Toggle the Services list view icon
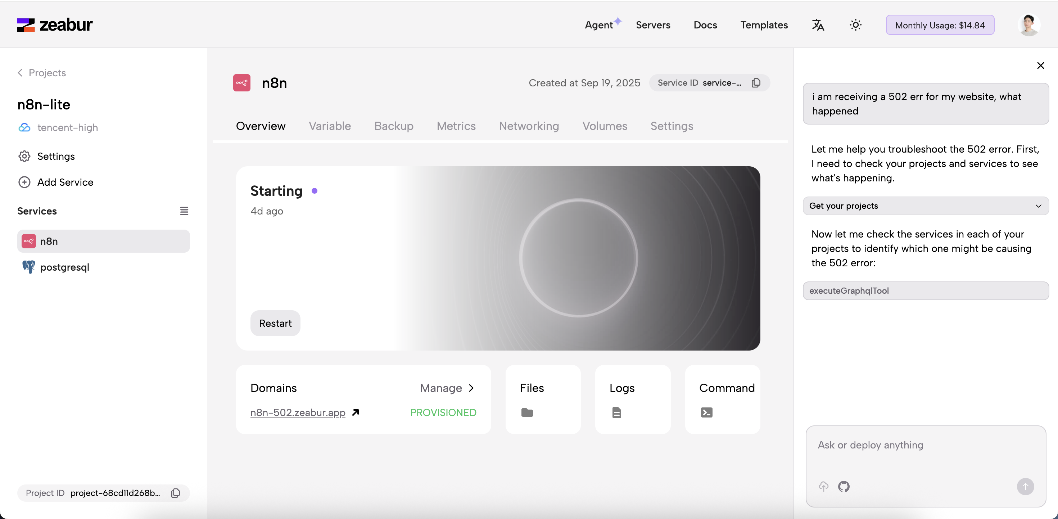 pyautogui.click(x=184, y=211)
